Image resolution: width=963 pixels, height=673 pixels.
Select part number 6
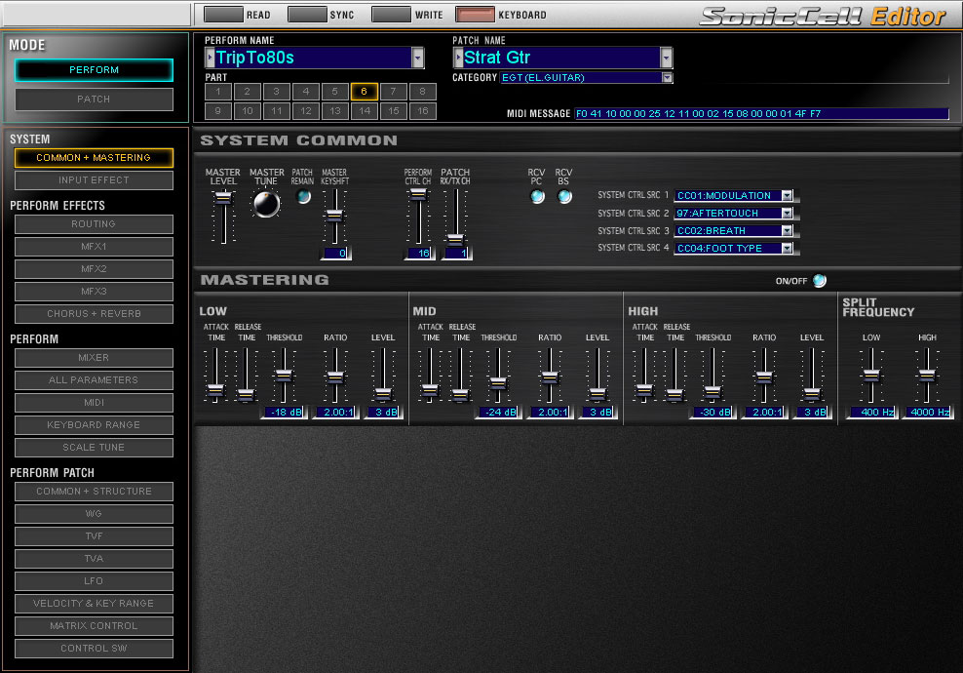tap(365, 92)
